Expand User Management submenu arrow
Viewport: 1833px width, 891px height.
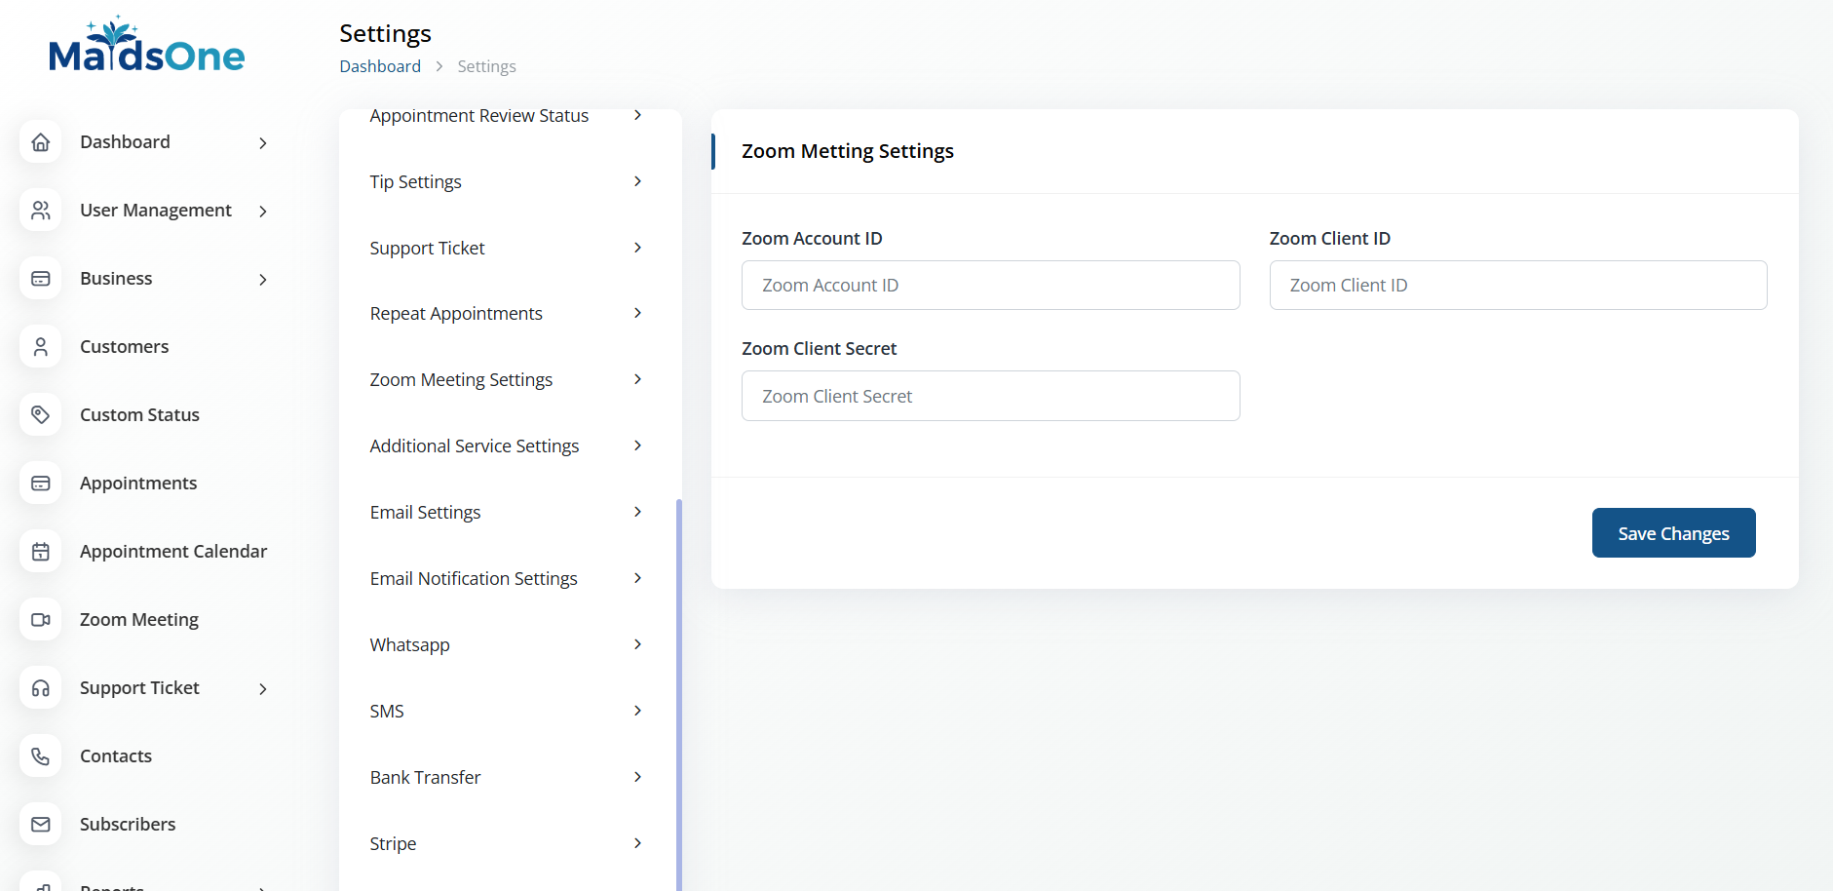click(x=262, y=212)
